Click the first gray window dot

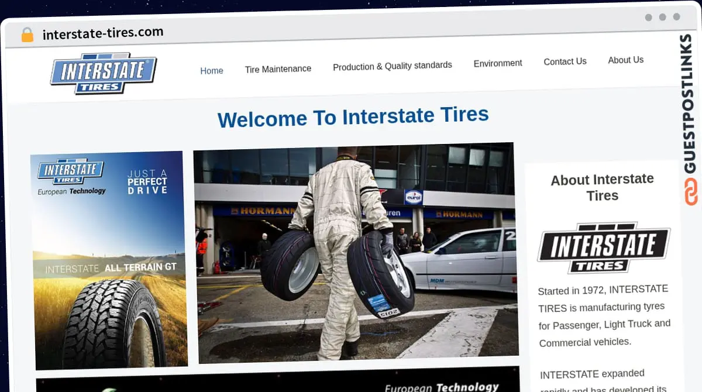click(x=648, y=18)
